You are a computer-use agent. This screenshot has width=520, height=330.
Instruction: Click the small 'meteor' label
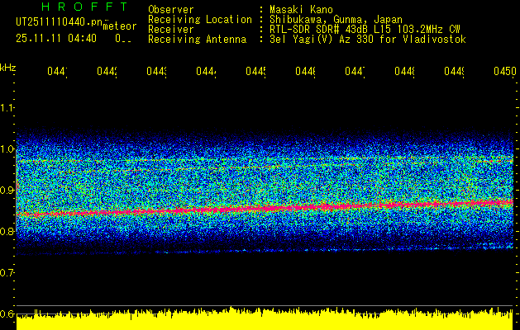120,26
